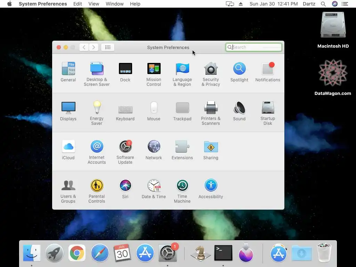Open the General preferences pane
The image size is (356, 267).
[x=68, y=72]
